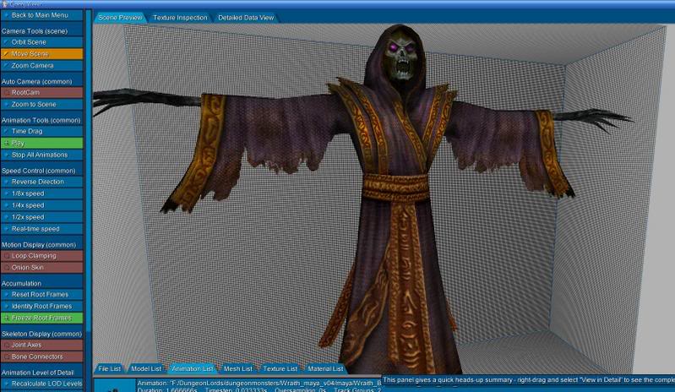Click Recalculate LOD Levels

pos(41,384)
